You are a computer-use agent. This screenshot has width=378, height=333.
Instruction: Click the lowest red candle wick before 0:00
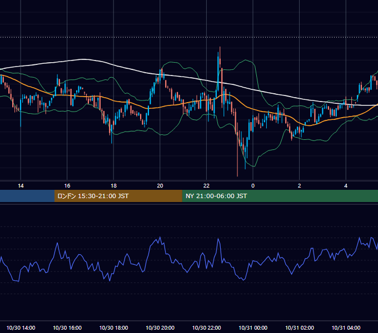click(x=237, y=149)
